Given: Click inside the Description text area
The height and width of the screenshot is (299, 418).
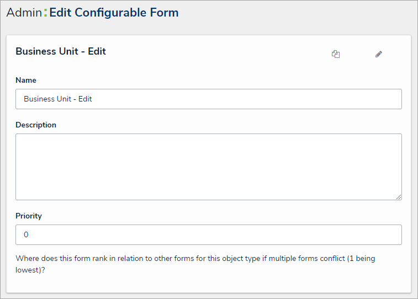Looking at the screenshot, I should 208,166.
